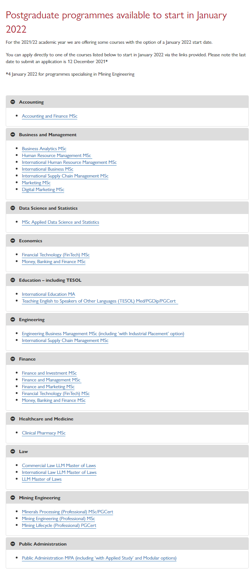Collapse Healthcare and Medicine minus icon
Viewport: 252px width, 571px height.
pos(13,419)
